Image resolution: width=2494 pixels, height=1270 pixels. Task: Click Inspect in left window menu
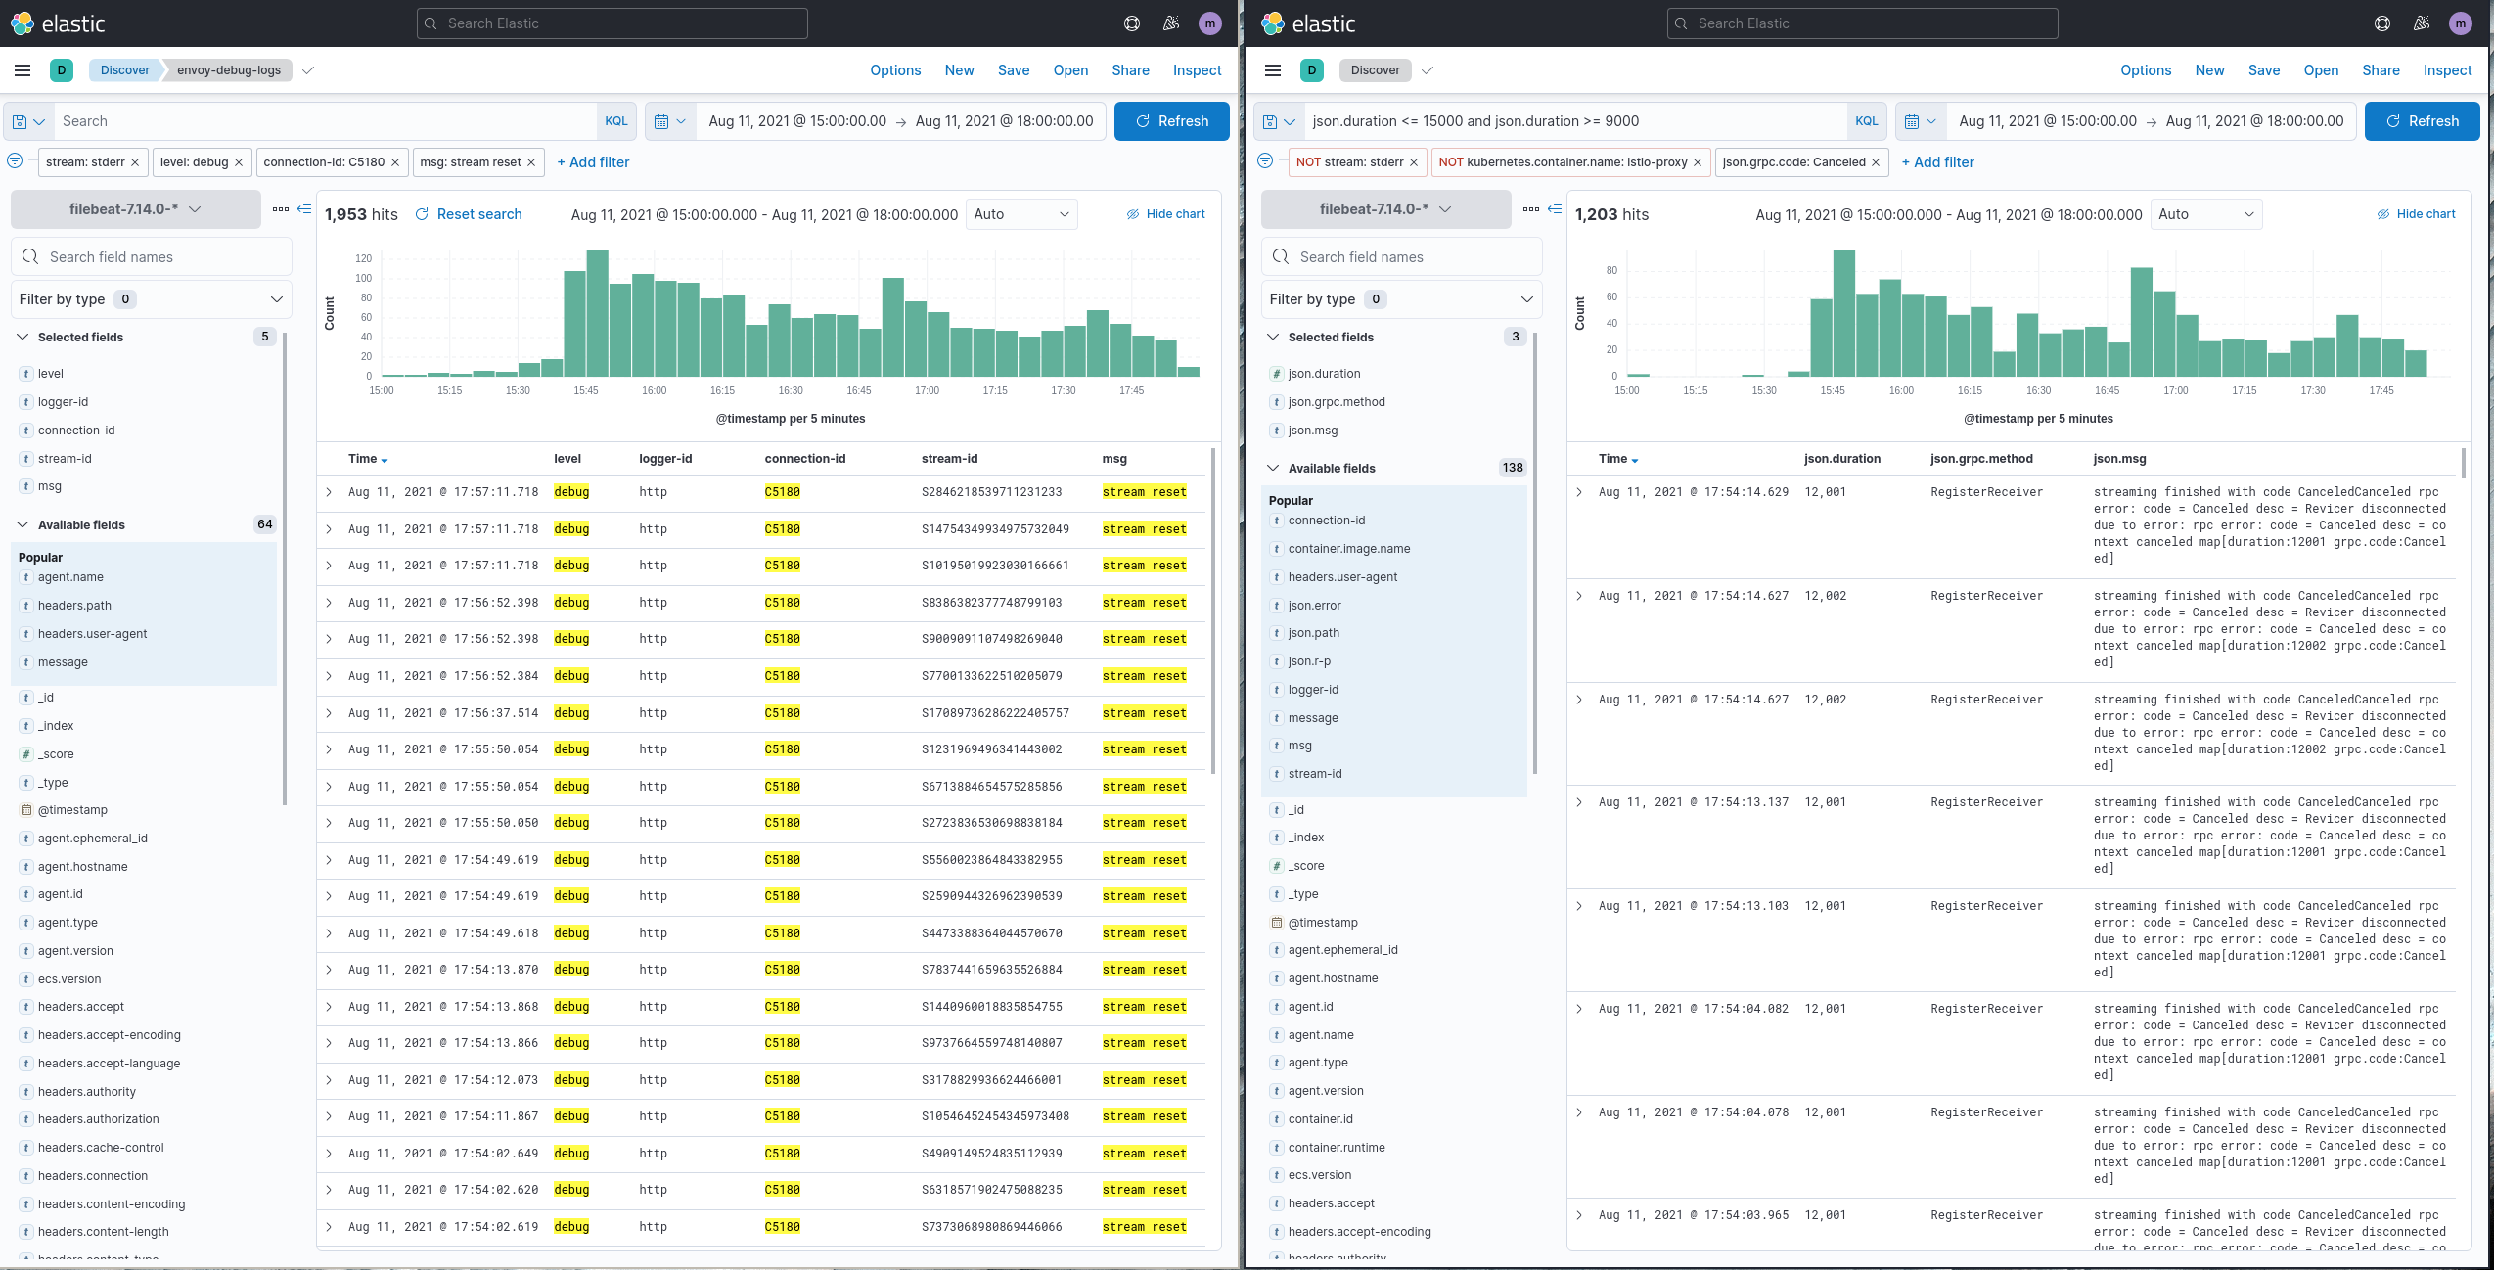pyautogui.click(x=1197, y=70)
